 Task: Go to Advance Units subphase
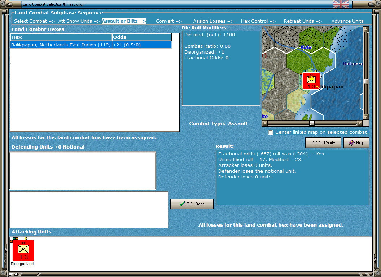click(x=347, y=21)
